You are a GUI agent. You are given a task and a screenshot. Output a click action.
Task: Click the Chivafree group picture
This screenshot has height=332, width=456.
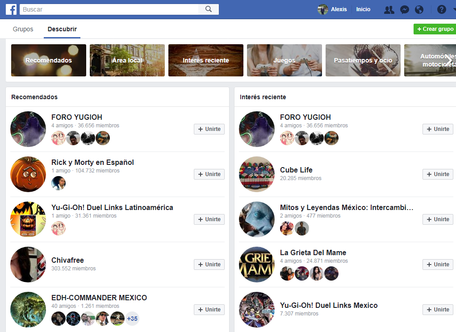click(28, 265)
